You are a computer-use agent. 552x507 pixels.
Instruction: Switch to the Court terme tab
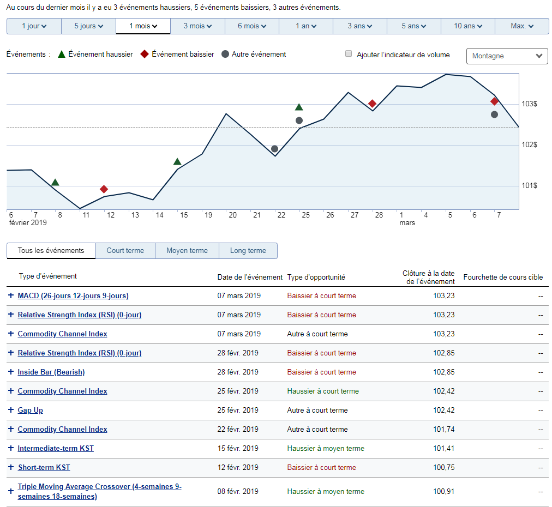[x=125, y=251]
